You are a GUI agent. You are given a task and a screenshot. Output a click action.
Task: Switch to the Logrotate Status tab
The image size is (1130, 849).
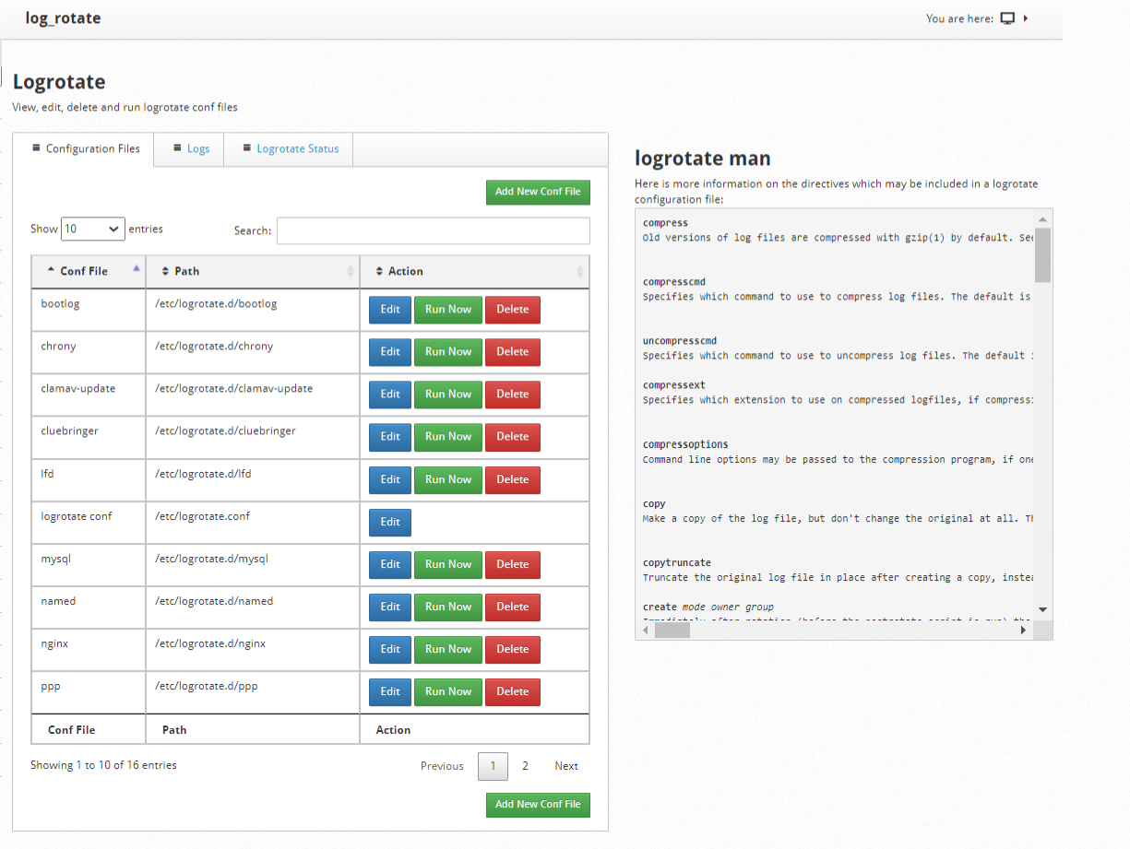click(289, 148)
